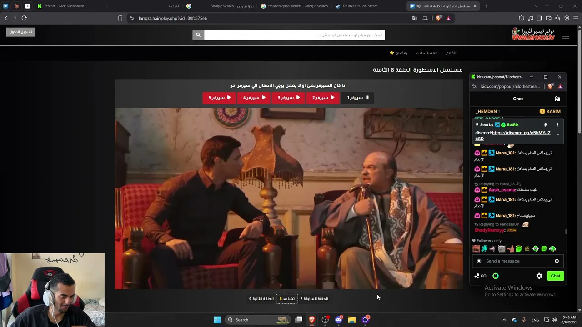Open Kick chat settings gear
Viewport: 582px width, 327px height.
pos(539,276)
